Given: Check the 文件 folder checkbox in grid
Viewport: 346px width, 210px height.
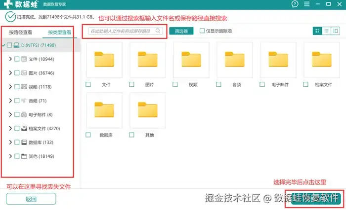Looking at the screenshot, I should point(88,84).
